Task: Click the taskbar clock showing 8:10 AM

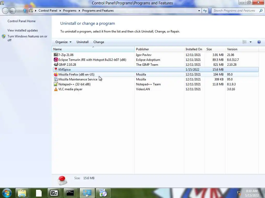Action: point(252,193)
